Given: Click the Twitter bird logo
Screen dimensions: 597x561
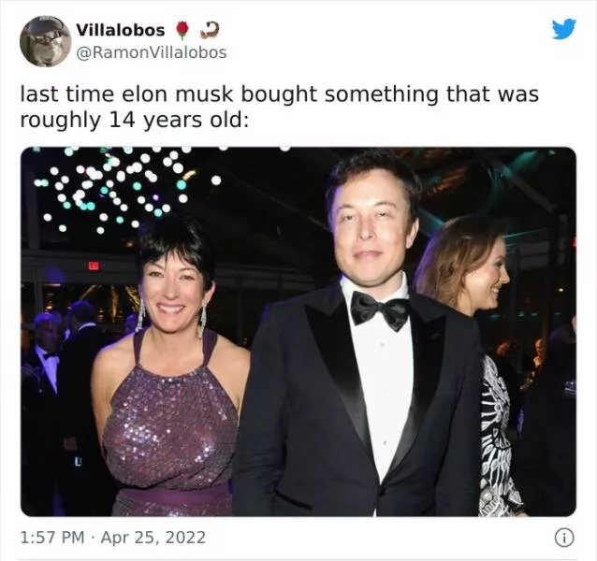Looking at the screenshot, I should pyautogui.click(x=564, y=29).
